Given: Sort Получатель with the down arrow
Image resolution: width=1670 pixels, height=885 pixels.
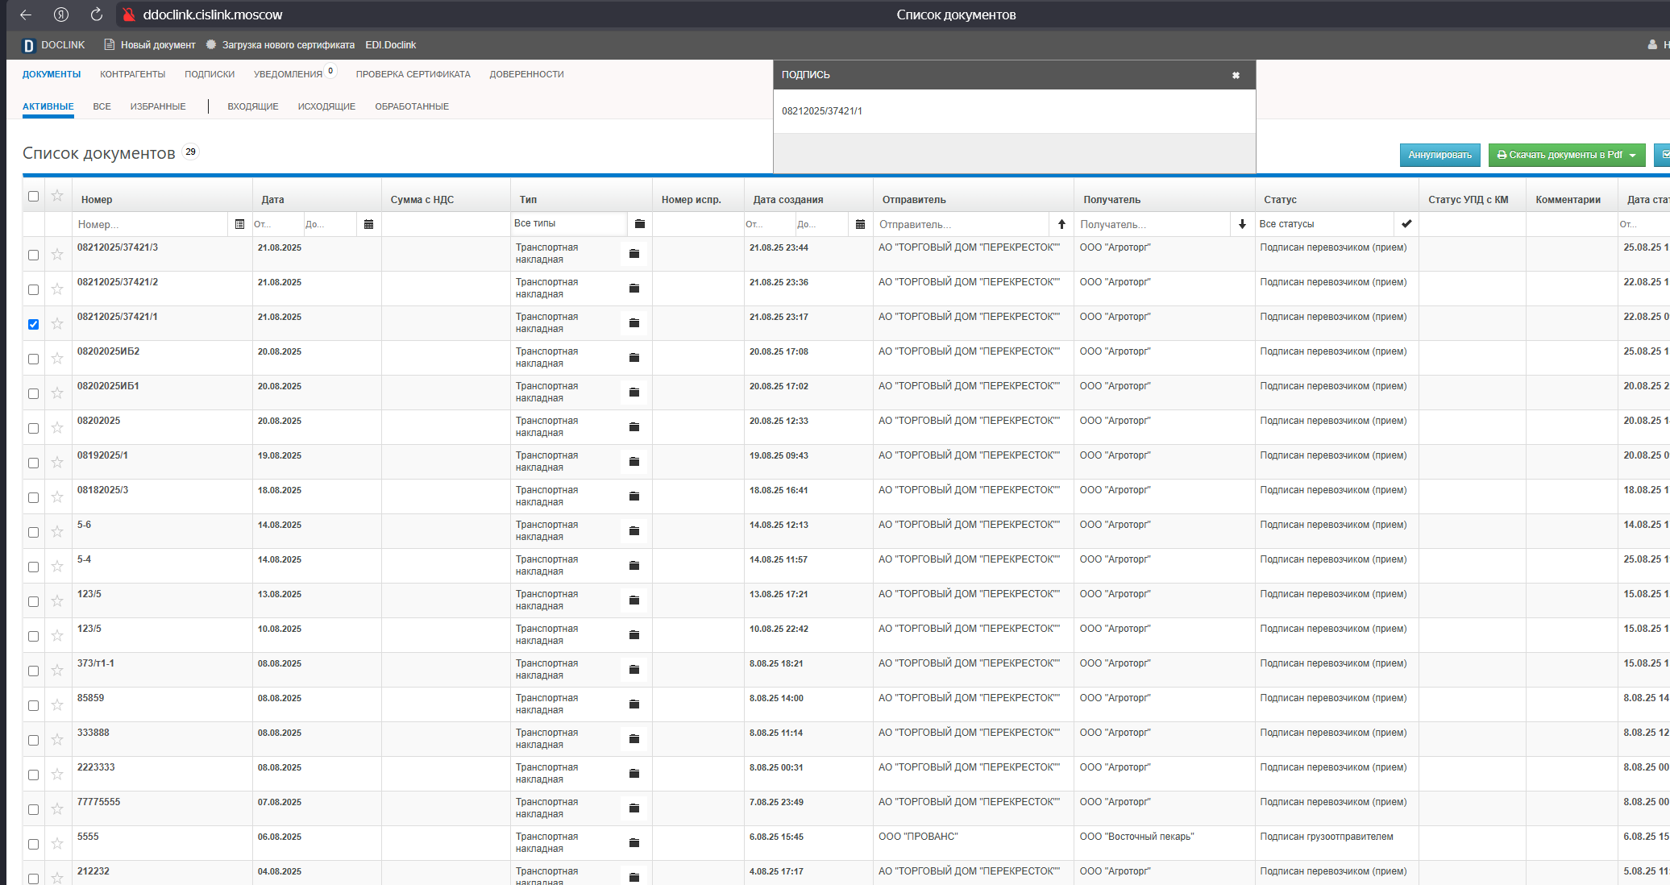Looking at the screenshot, I should pyautogui.click(x=1242, y=224).
